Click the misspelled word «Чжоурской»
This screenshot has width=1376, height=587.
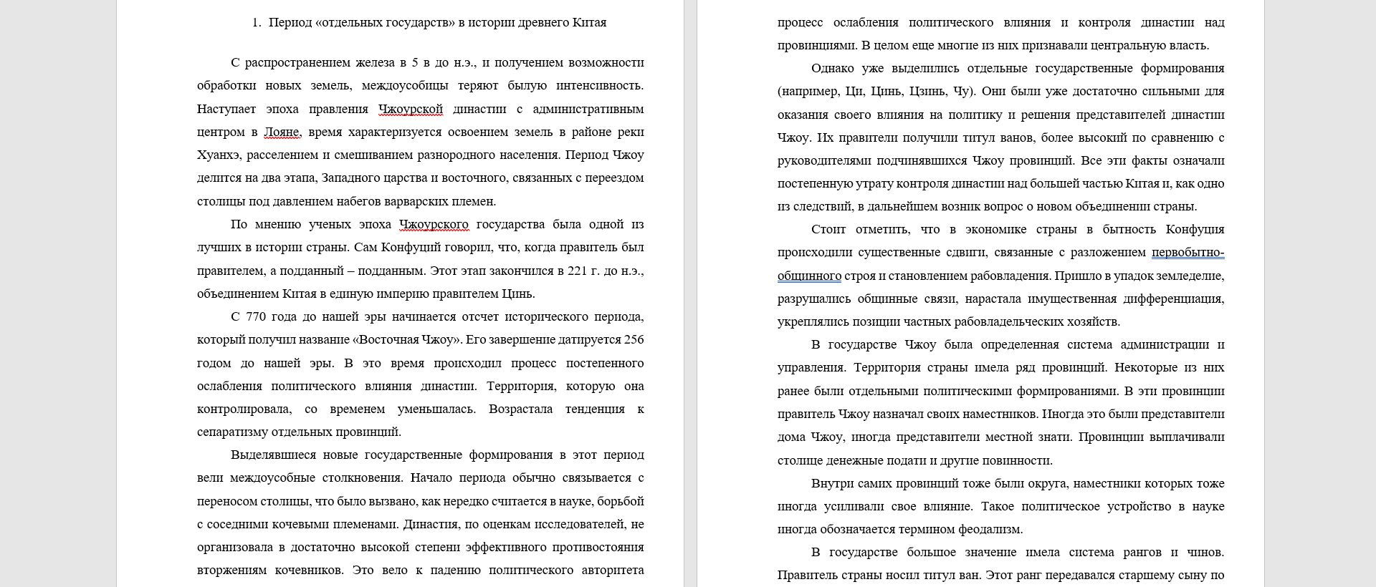[411, 109]
